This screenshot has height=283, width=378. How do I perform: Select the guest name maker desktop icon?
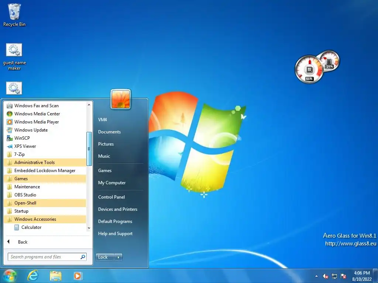coord(14,57)
